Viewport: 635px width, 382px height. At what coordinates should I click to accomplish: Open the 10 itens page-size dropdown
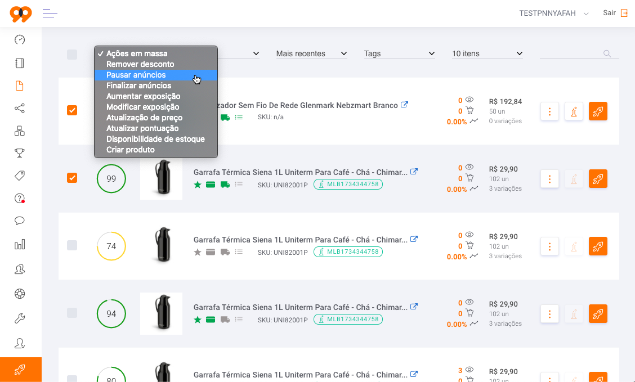point(487,53)
